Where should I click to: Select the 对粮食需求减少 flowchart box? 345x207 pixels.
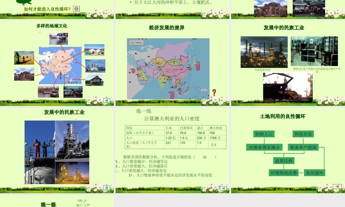point(264,147)
